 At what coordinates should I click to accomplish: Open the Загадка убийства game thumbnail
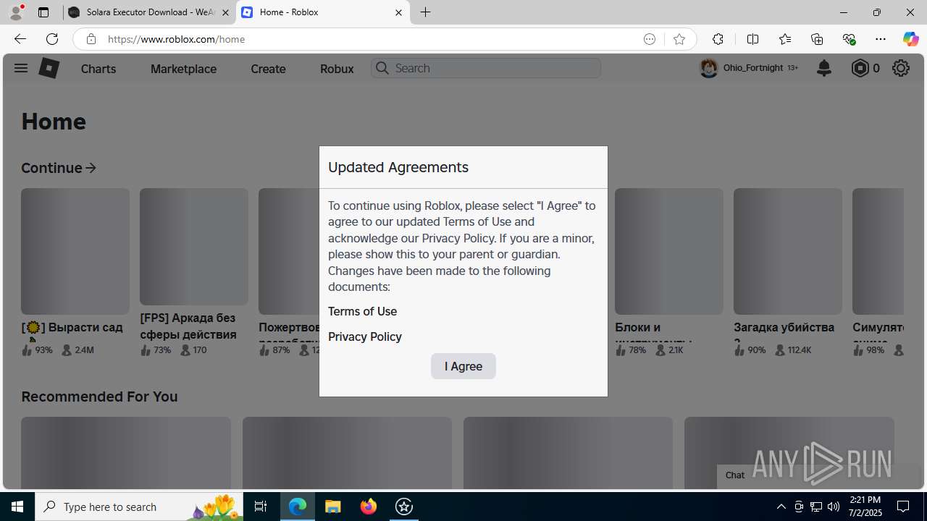pyautogui.click(x=788, y=251)
